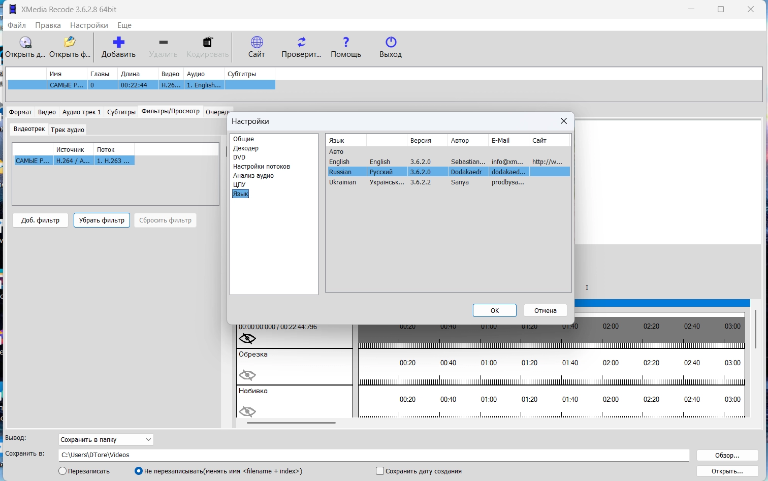This screenshot has width=768, height=481.
Task: Enable Сохранить дату создания checkbox
Action: 380,471
